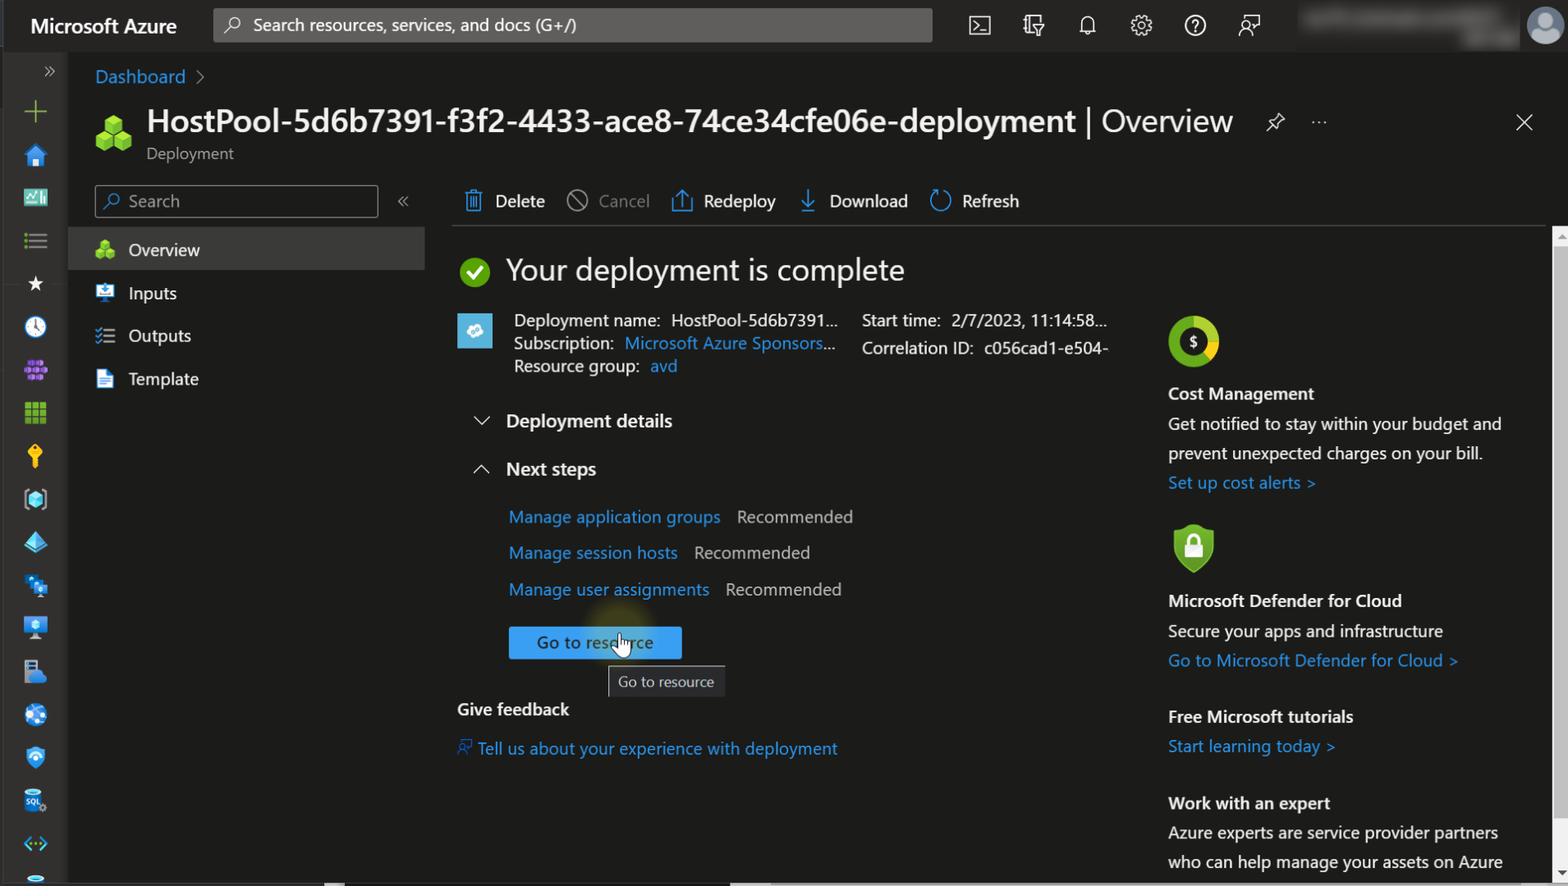The height and width of the screenshot is (886, 1568).
Task: Click the Home icon in left sidebar
Action: coord(35,155)
